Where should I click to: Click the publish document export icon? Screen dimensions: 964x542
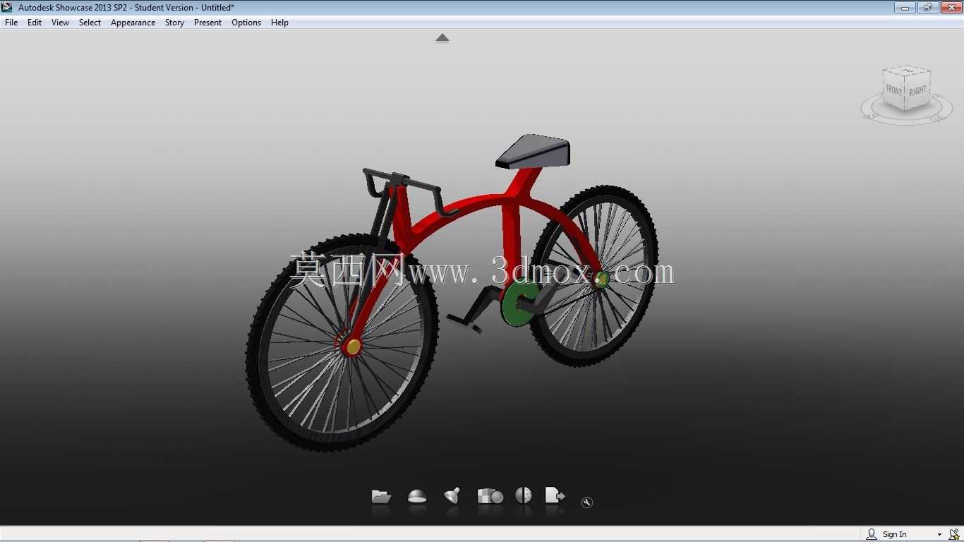pos(555,496)
